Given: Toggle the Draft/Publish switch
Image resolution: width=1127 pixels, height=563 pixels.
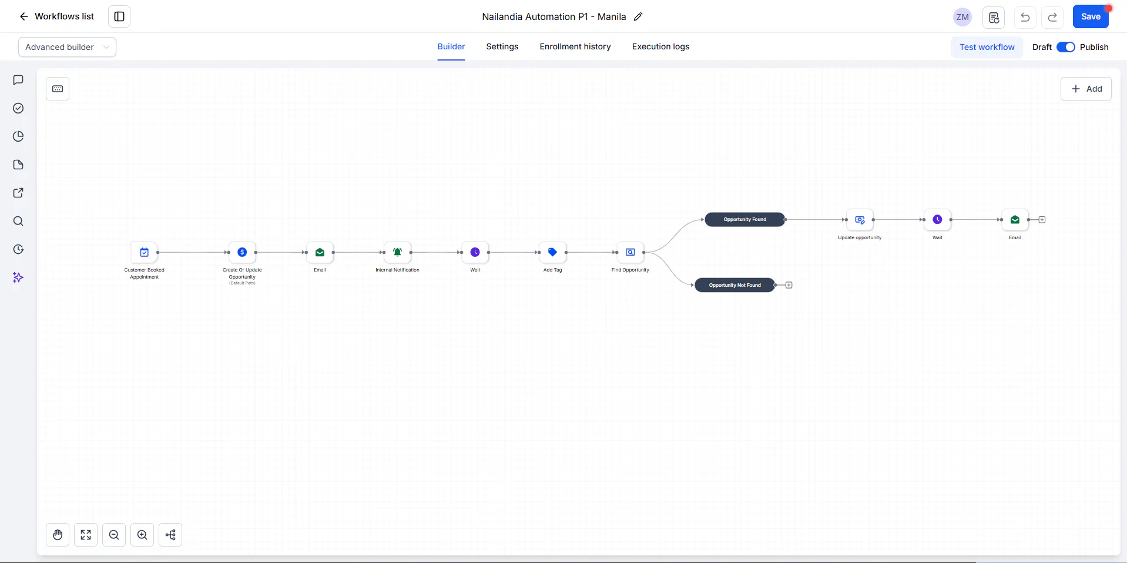Looking at the screenshot, I should 1066,47.
